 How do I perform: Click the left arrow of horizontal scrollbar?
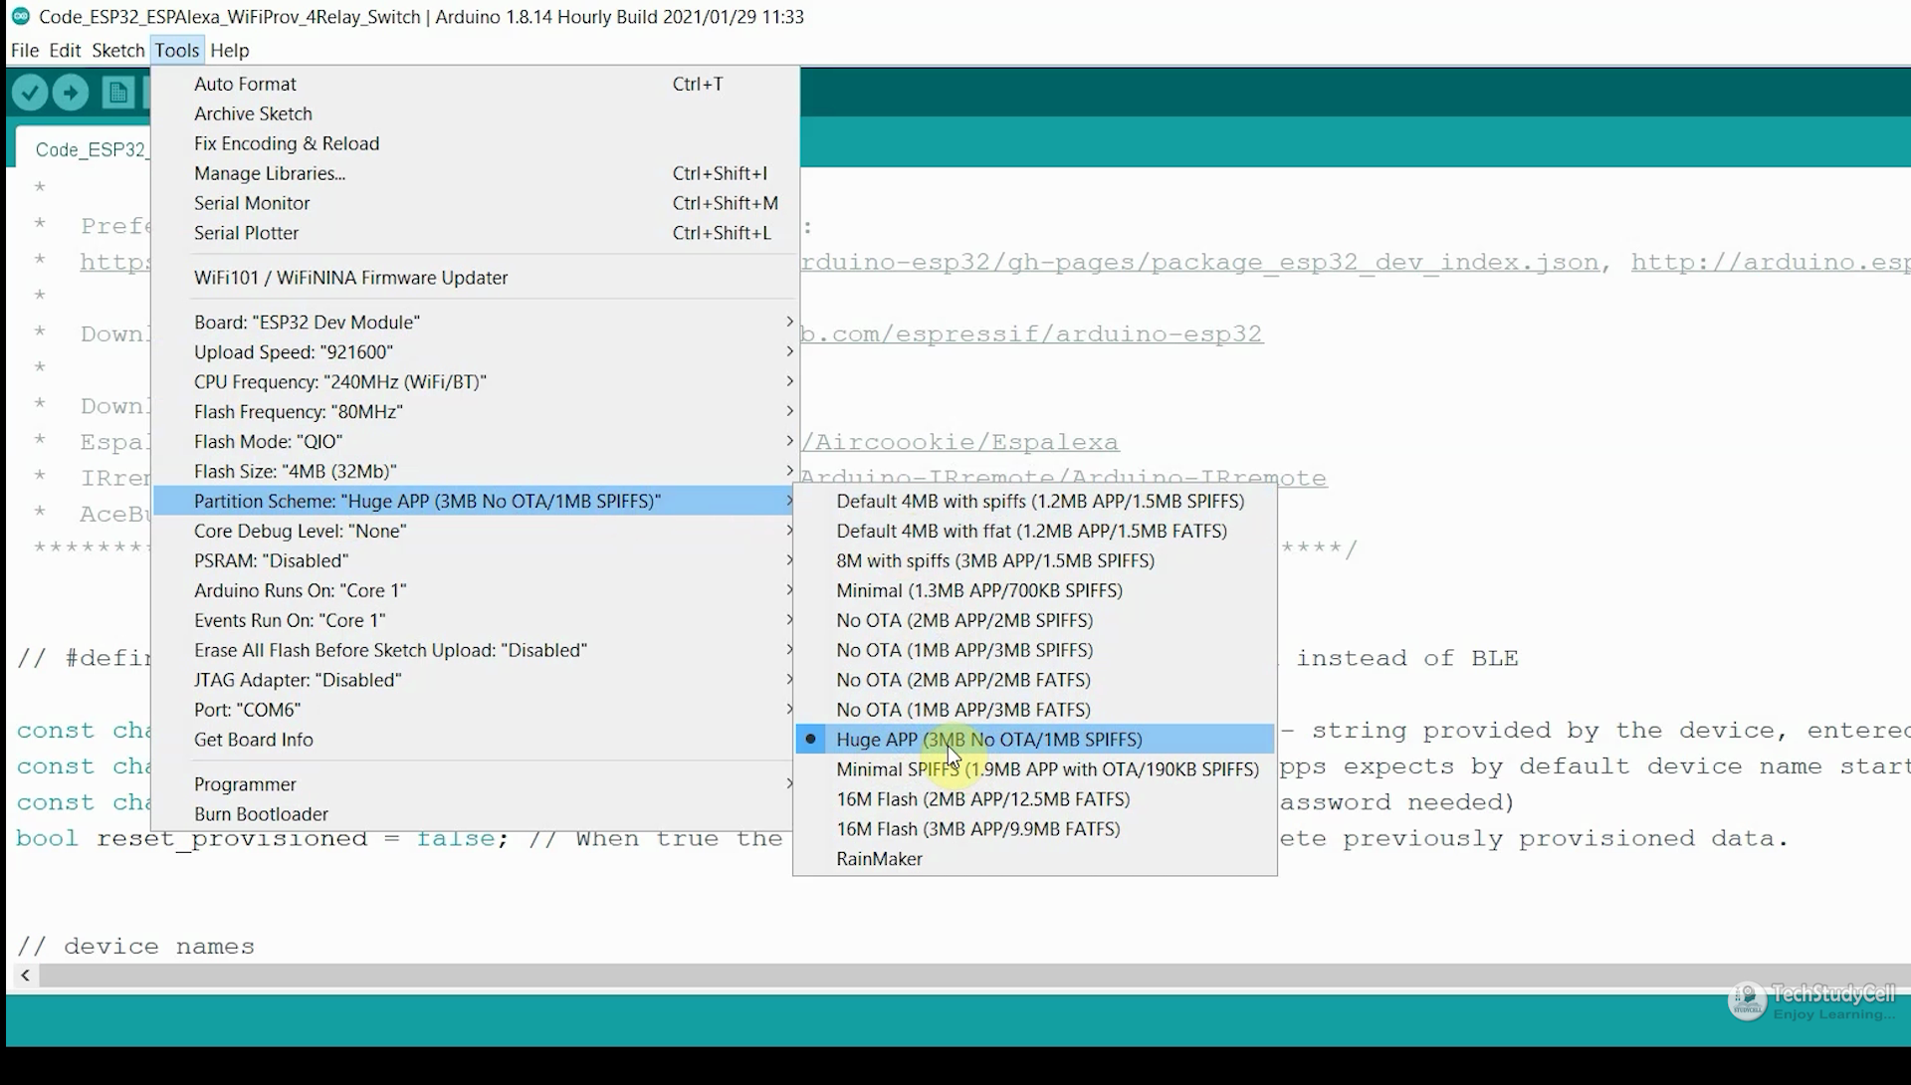click(24, 976)
